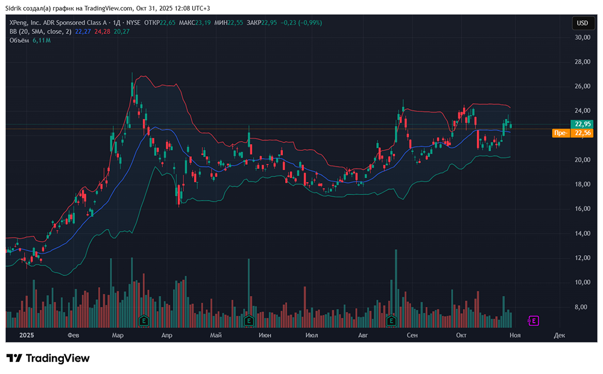Click the earnings E marker in March
603x374 pixels.
144,320
